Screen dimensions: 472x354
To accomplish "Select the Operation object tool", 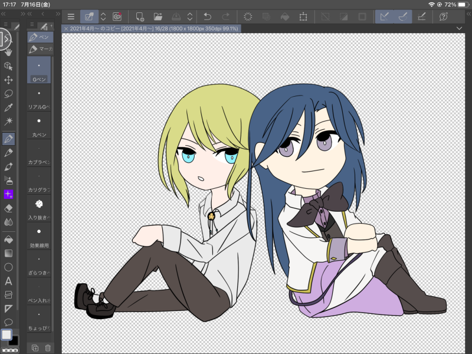I will [8, 66].
